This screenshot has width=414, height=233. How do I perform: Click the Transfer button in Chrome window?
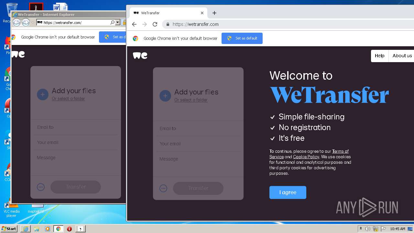pyautogui.click(x=198, y=188)
